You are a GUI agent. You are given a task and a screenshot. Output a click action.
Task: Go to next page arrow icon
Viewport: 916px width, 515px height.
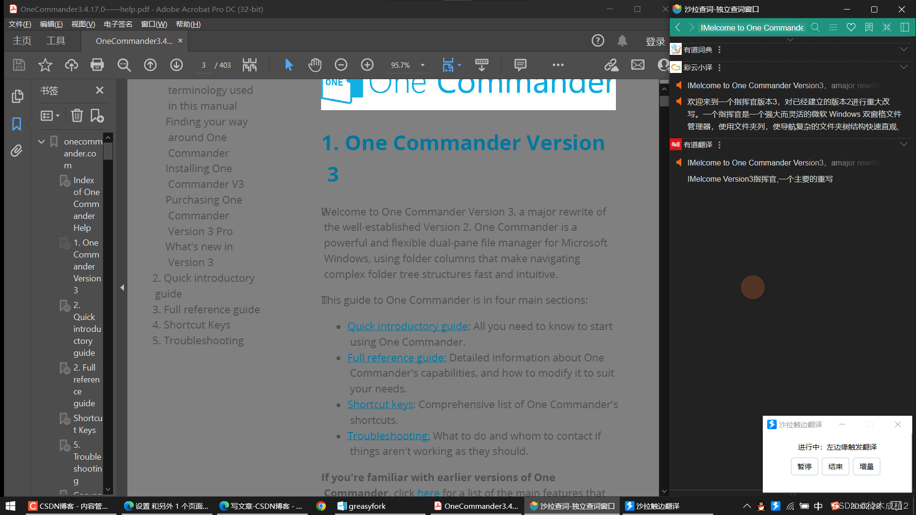(177, 65)
